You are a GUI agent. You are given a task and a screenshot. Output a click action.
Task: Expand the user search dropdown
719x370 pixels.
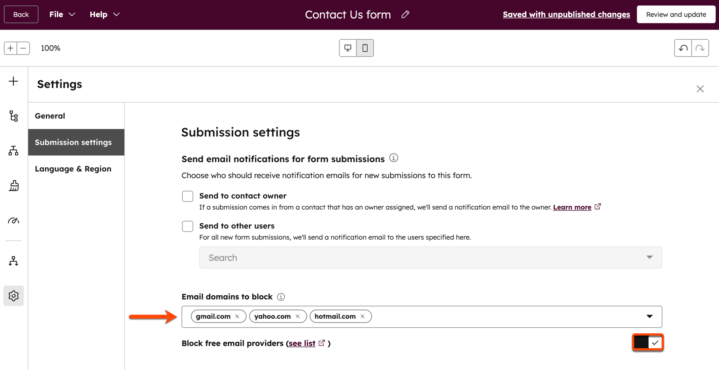click(x=650, y=257)
